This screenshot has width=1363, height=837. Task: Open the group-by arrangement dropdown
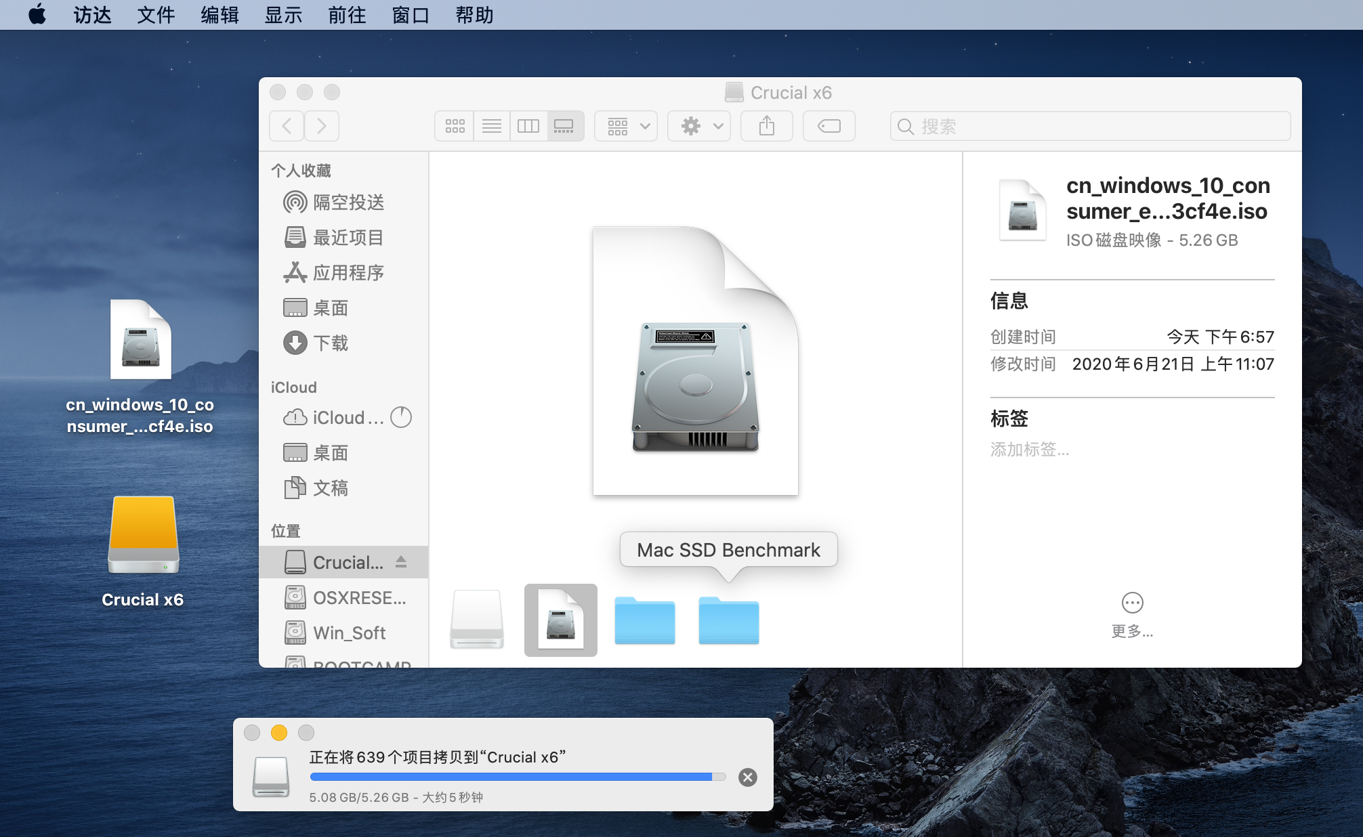(x=626, y=126)
